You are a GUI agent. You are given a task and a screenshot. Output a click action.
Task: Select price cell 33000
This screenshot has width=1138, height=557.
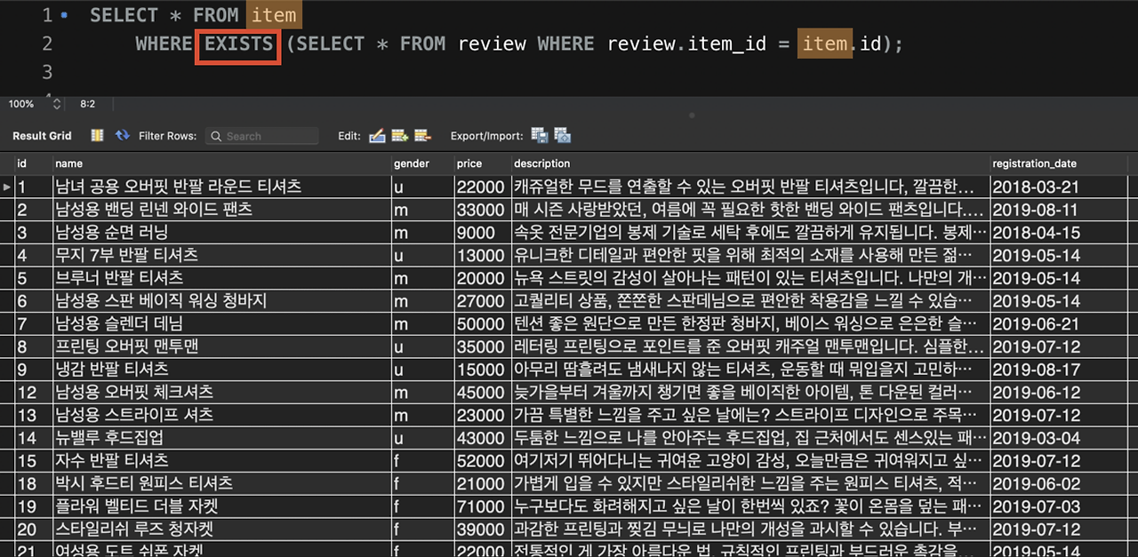click(483, 210)
